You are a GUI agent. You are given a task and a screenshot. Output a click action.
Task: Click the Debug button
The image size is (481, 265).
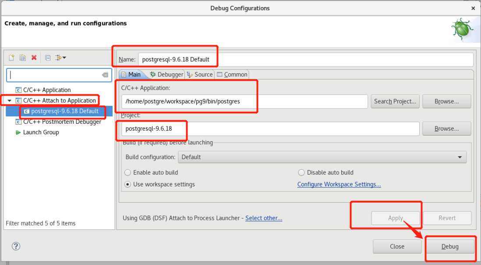coord(450,247)
